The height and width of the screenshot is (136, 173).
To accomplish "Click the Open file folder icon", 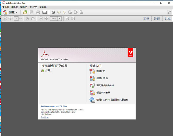I will tap(25, 12).
